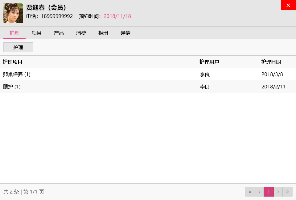This screenshot has height=200, width=296.
Task: Open the 相册 tab
Action: click(103, 33)
